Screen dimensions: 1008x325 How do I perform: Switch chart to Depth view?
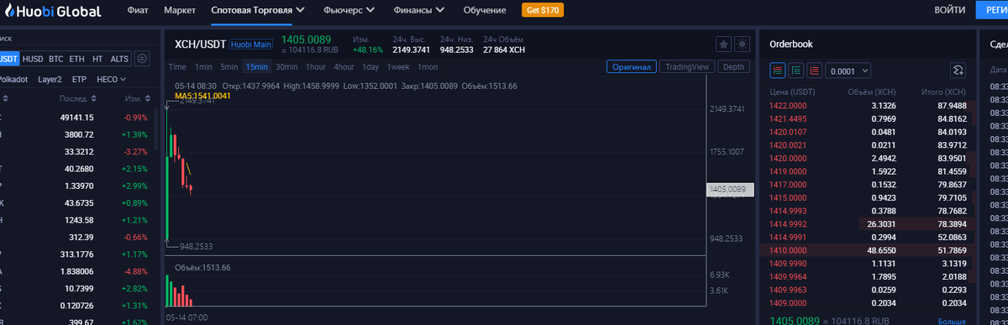[733, 66]
